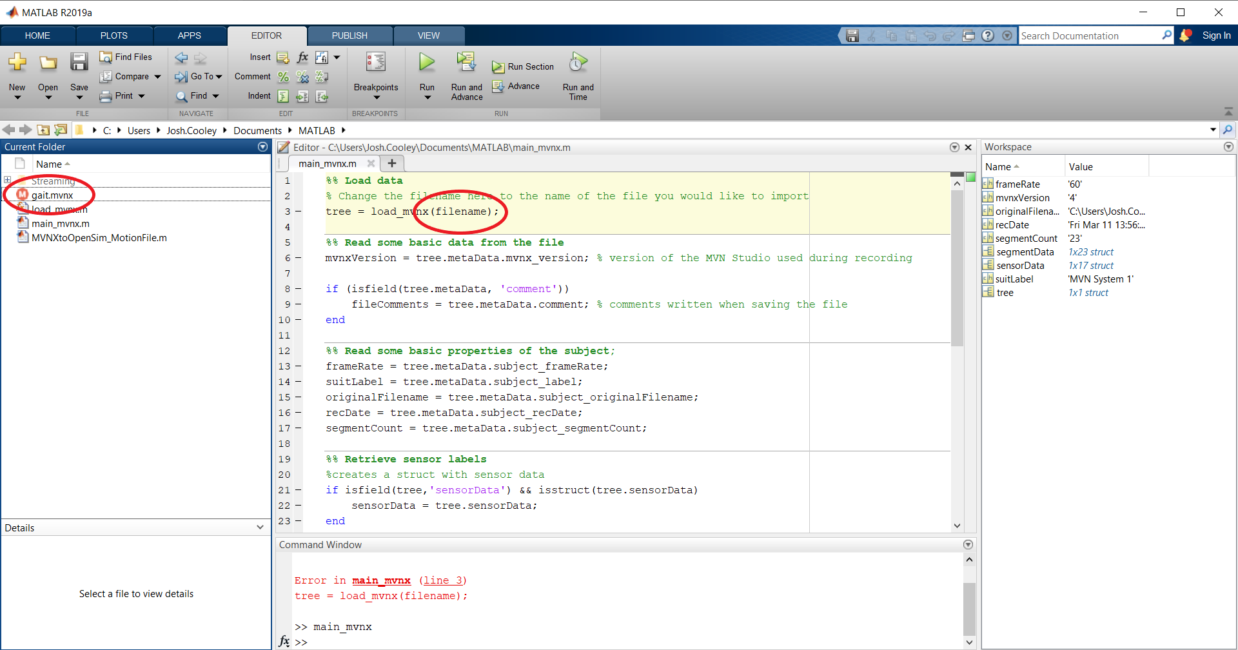Click the Find Files icon
Viewport: 1238px width, 650px height.
126,57
